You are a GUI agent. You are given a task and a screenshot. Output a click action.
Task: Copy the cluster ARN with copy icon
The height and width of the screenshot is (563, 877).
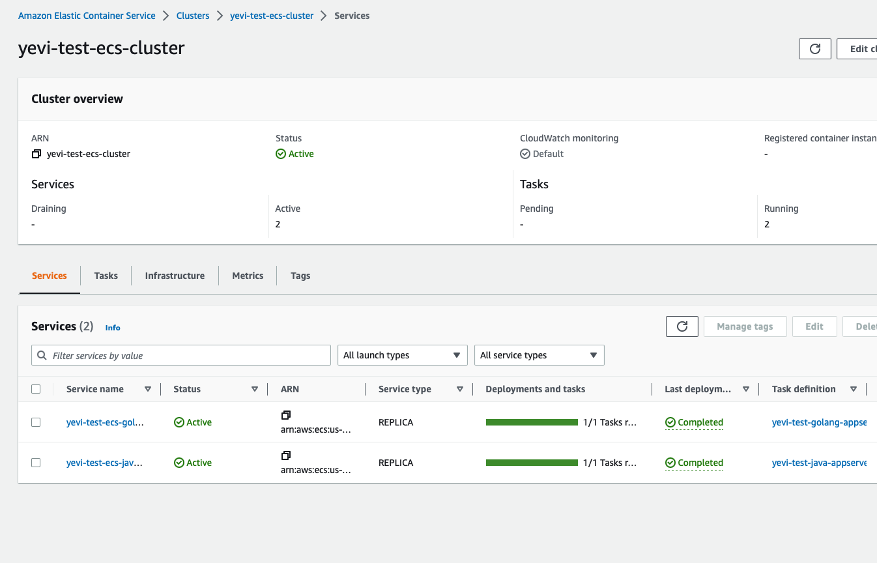[36, 154]
